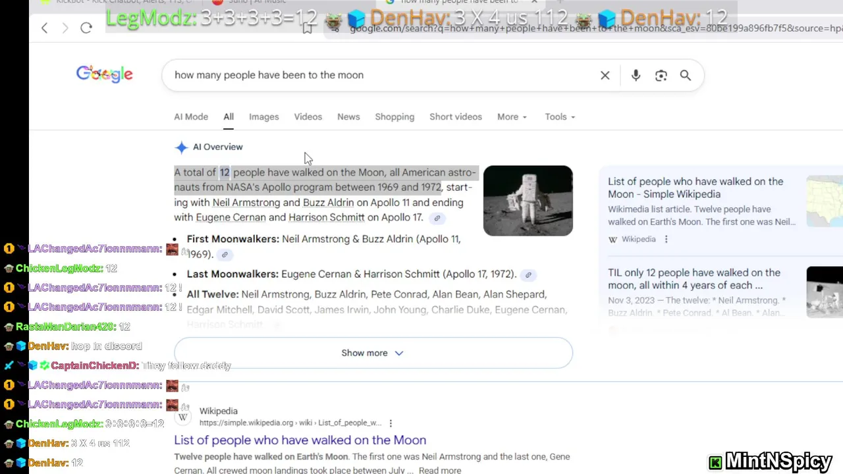Viewport: 843px width, 474px height.
Task: Open Google Lens image search icon
Action: [661, 75]
